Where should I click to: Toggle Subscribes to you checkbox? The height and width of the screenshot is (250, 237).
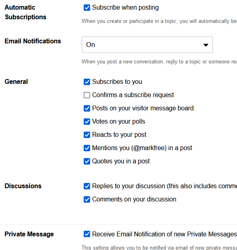(x=87, y=82)
